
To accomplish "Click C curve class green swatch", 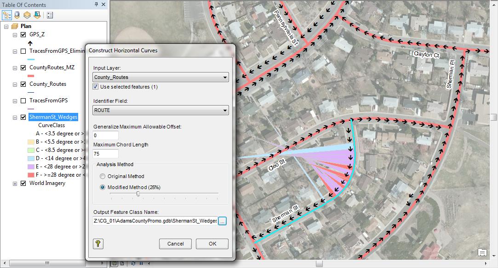I will [31, 150].
